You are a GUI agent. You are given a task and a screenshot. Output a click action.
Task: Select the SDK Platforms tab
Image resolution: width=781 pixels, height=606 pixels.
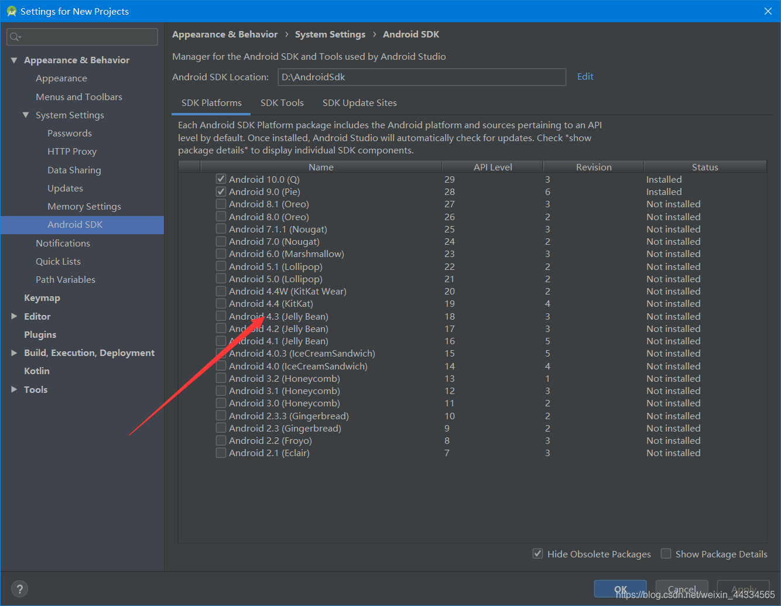tap(211, 103)
